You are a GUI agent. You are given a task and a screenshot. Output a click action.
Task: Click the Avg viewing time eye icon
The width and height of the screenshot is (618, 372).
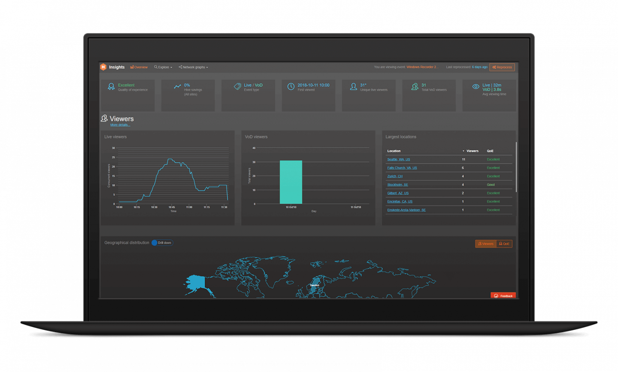[475, 86]
